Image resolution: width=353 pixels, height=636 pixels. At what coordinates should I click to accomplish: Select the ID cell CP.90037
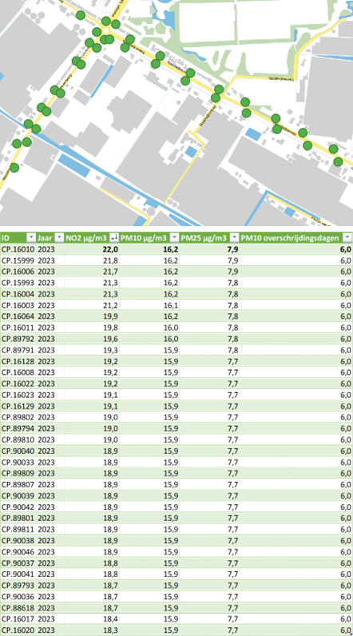coord(18,563)
